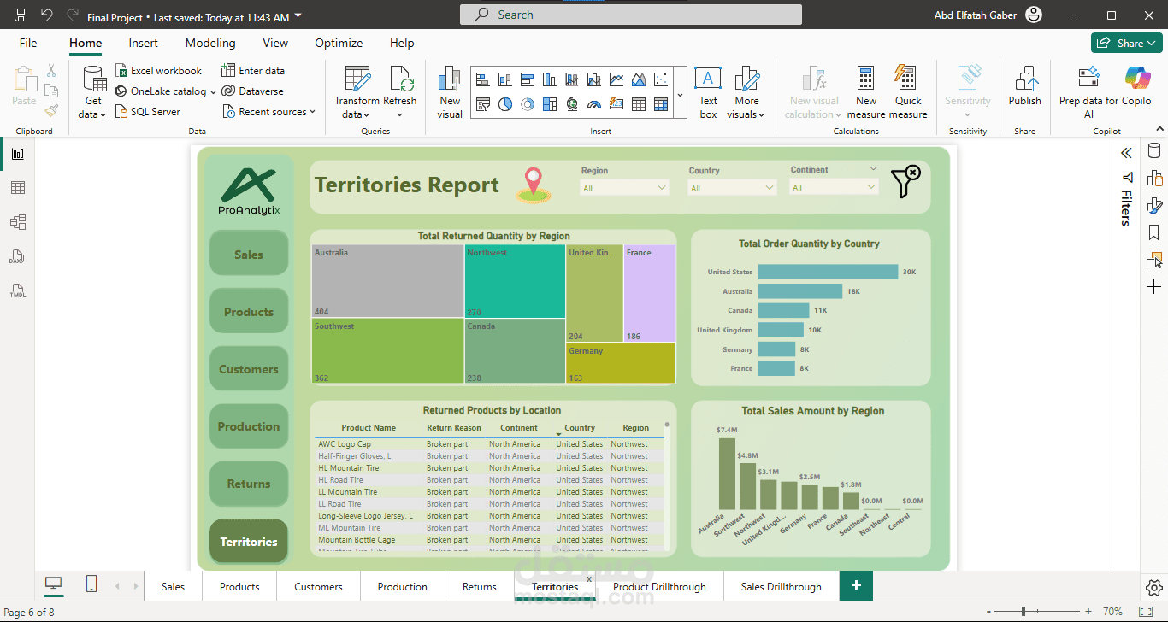Viewport: 1168px width, 622px height.
Task: Open the Modeling ribbon tab
Action: click(x=210, y=43)
